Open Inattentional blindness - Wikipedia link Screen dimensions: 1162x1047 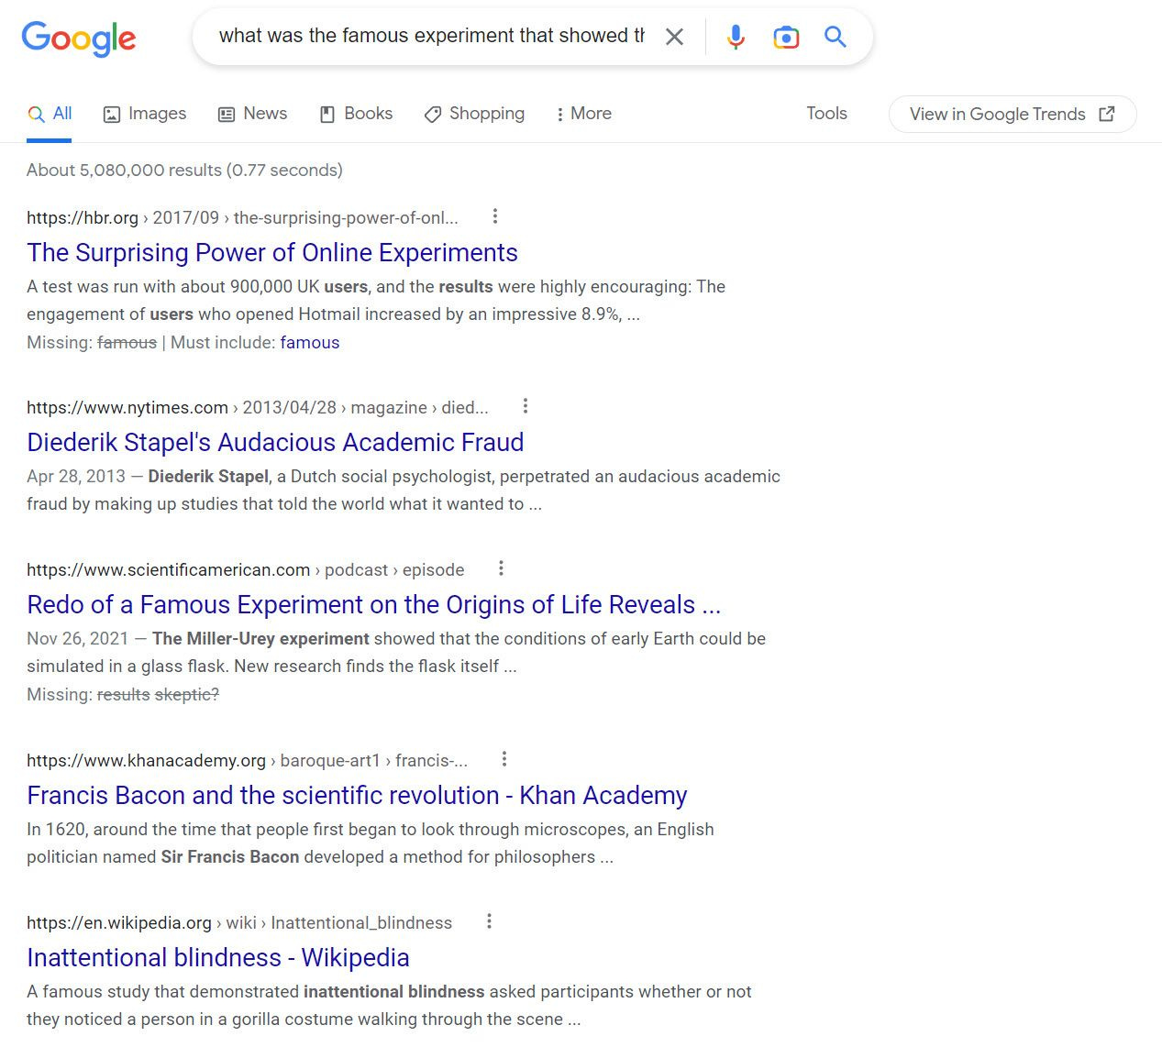pos(218,957)
